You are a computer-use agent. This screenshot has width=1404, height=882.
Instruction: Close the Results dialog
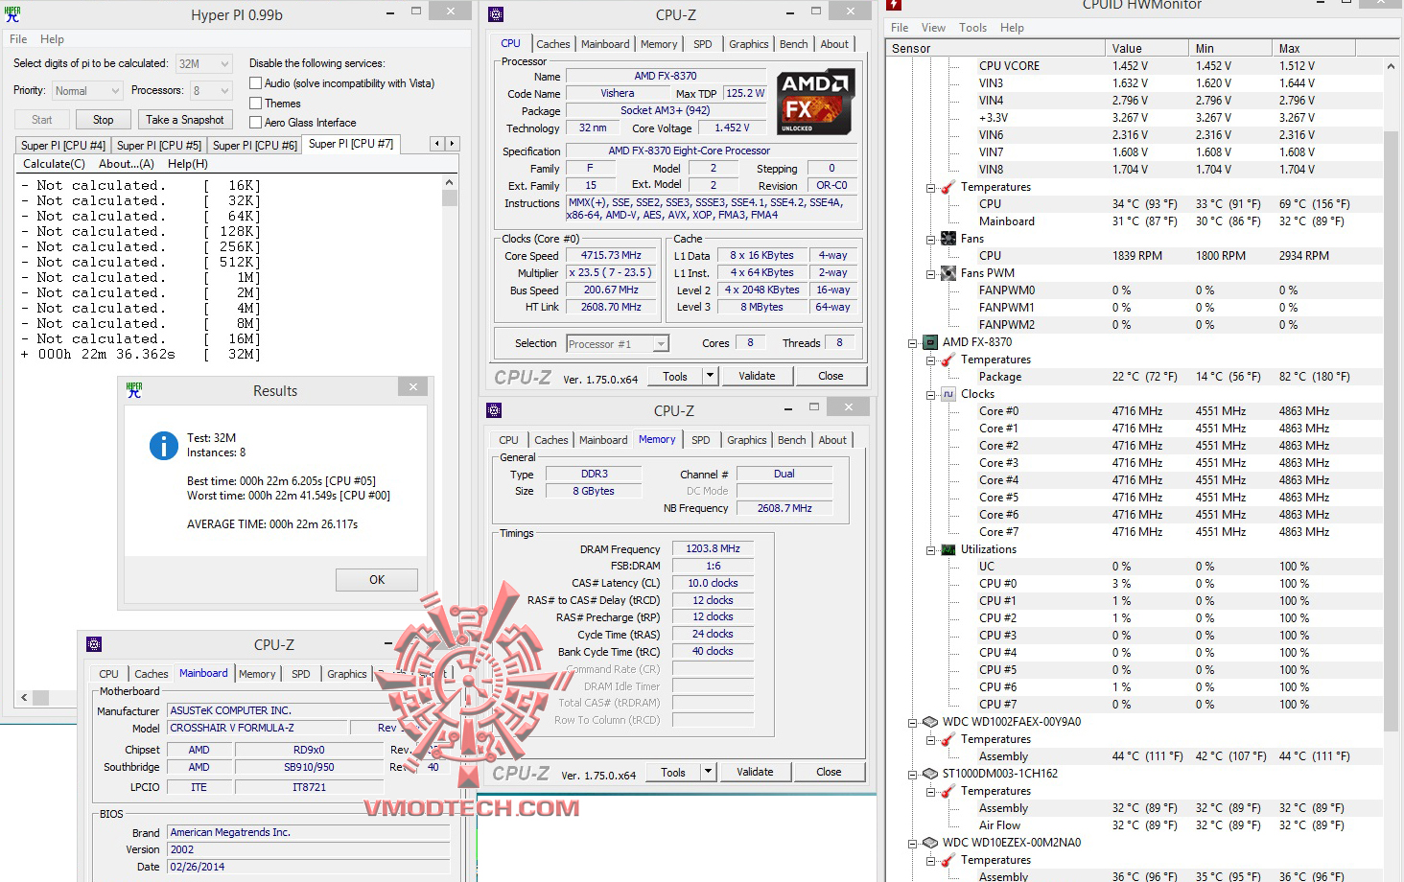point(413,387)
